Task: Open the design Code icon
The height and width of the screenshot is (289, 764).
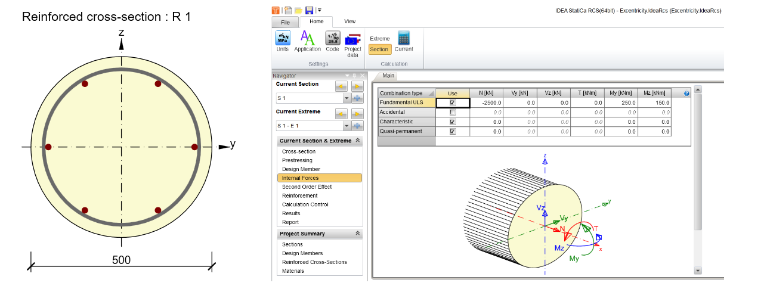Action: pos(332,39)
